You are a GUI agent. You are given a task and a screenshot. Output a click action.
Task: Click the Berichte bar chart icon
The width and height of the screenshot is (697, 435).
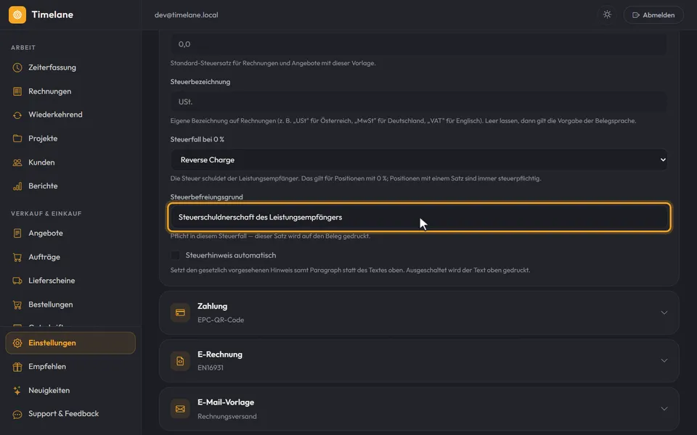17,186
